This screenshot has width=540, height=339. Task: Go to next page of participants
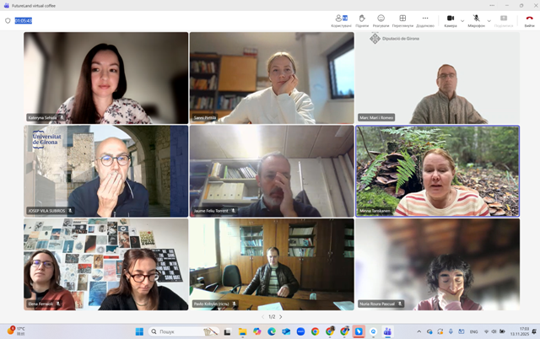[x=281, y=317]
